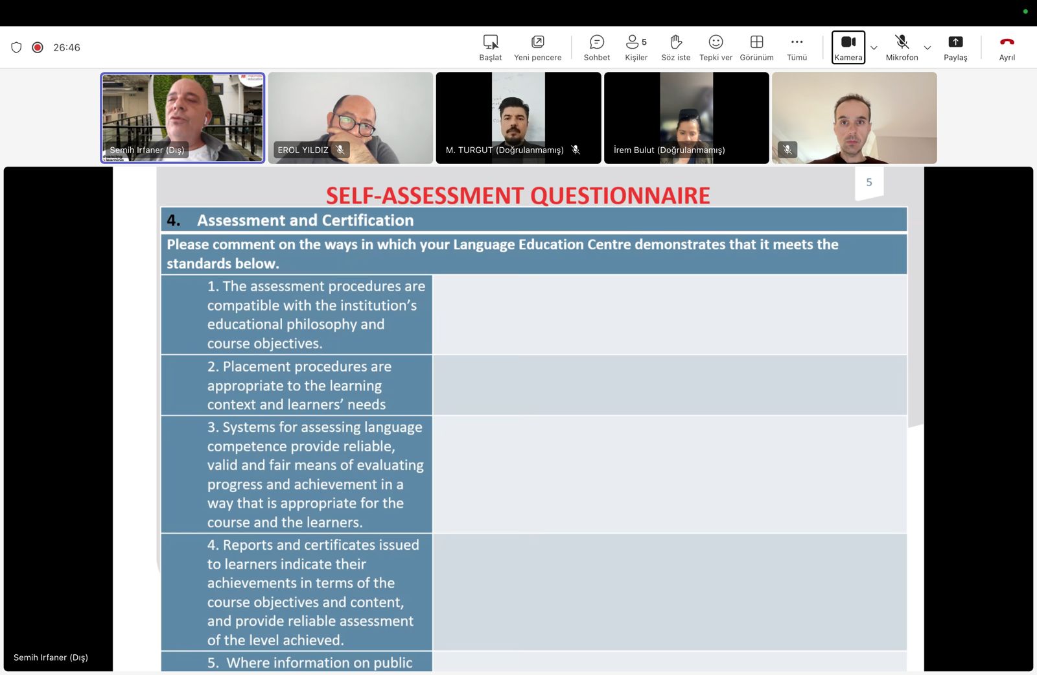The height and width of the screenshot is (675, 1037).
Task: Select Semih Irfaner's video thumbnail
Action: [x=183, y=117]
